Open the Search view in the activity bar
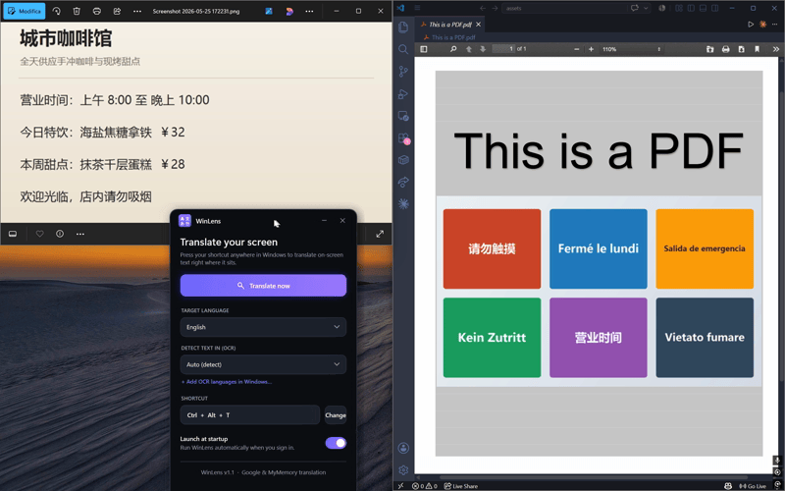 403,49
